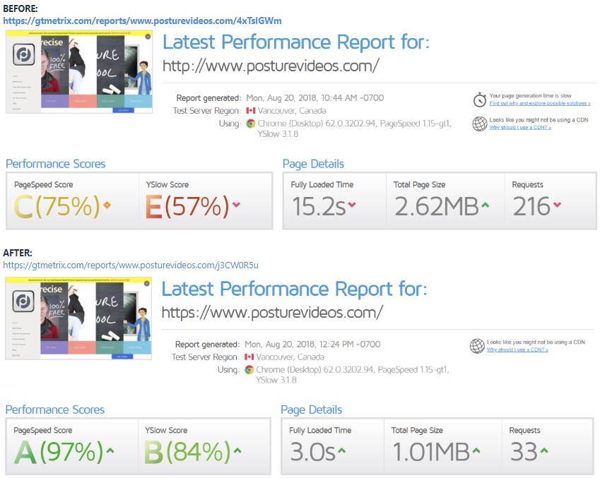Screen dimensions: 600x478
Task: Click the Canada flag icon in BEFORE report
Action: click(251, 111)
